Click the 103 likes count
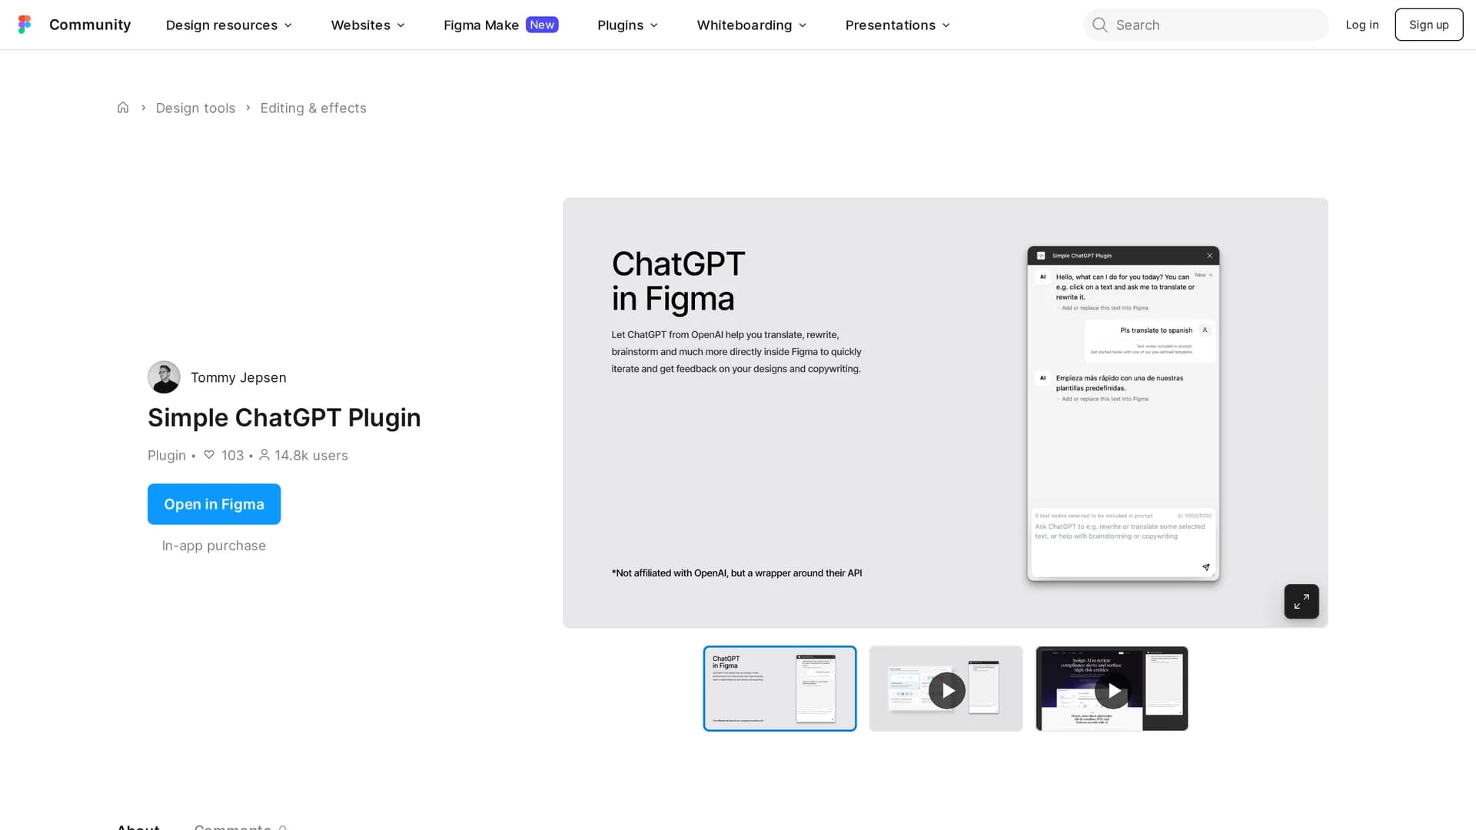The height and width of the screenshot is (830, 1476). coord(232,455)
